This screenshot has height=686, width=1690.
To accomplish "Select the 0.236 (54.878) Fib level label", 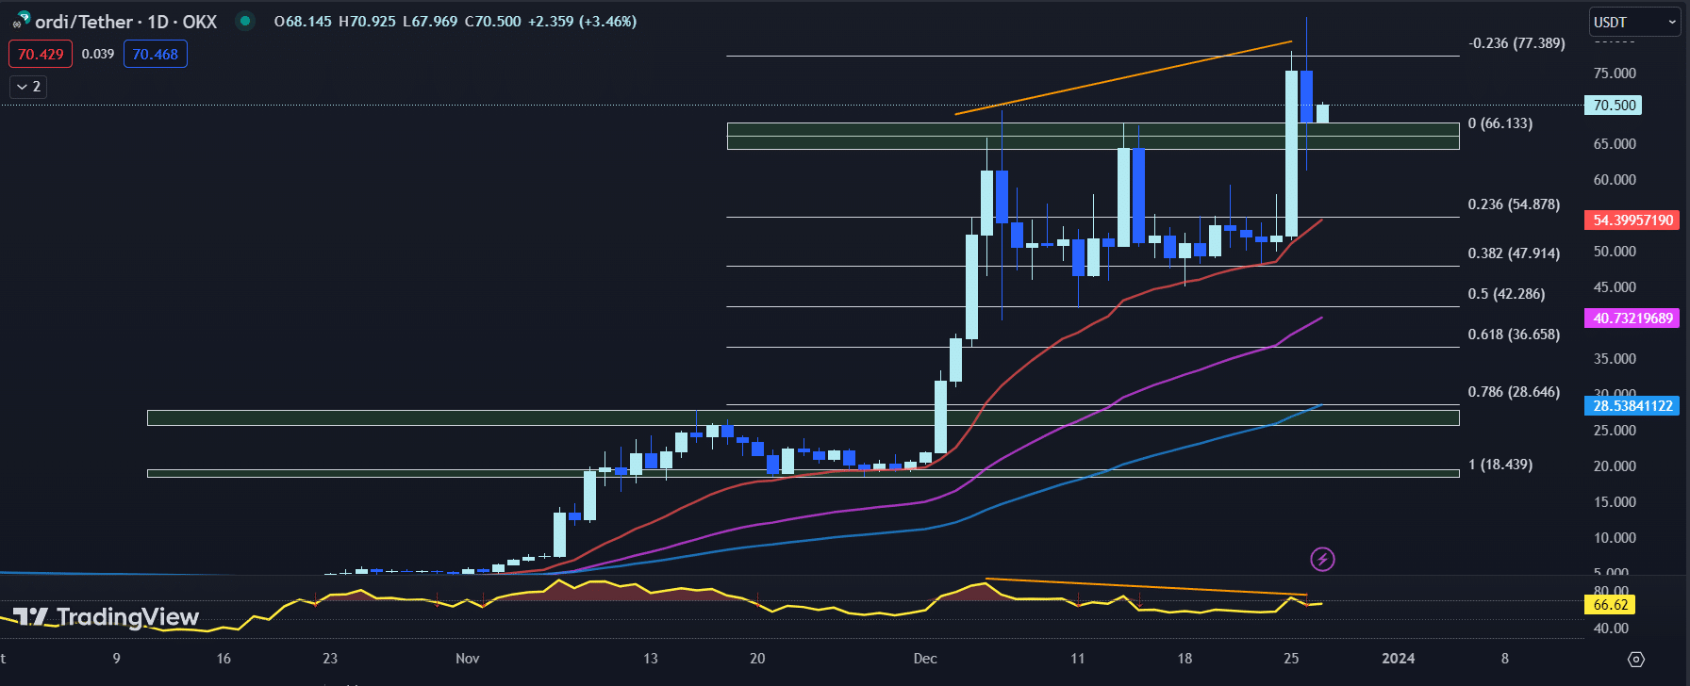I will pos(1514,204).
